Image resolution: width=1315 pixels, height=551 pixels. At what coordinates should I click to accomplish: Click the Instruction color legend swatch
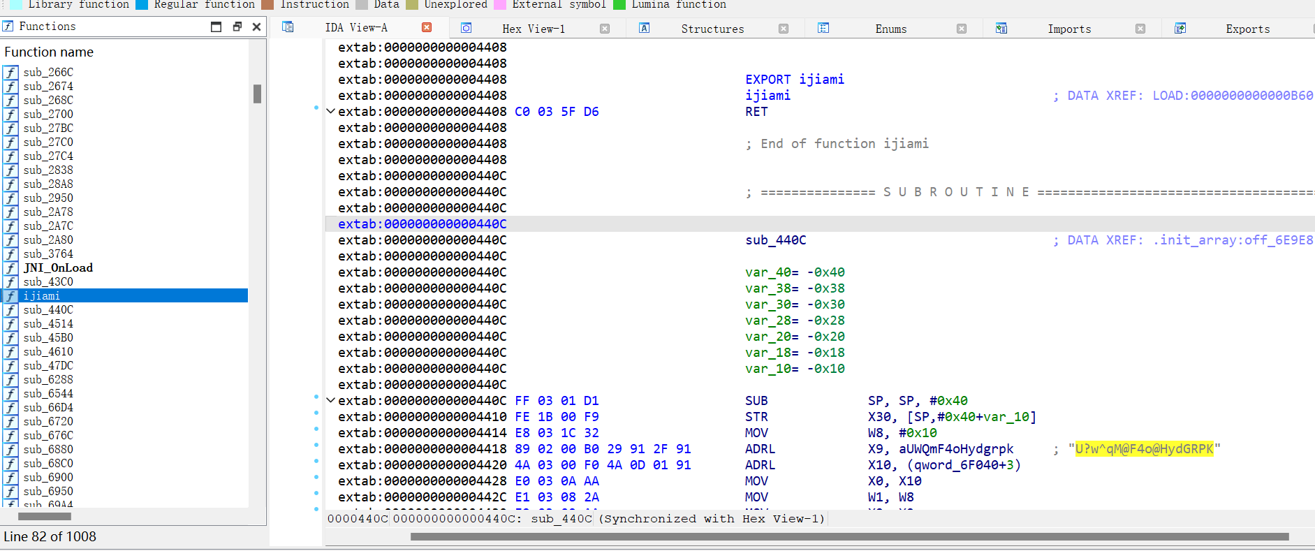point(267,4)
